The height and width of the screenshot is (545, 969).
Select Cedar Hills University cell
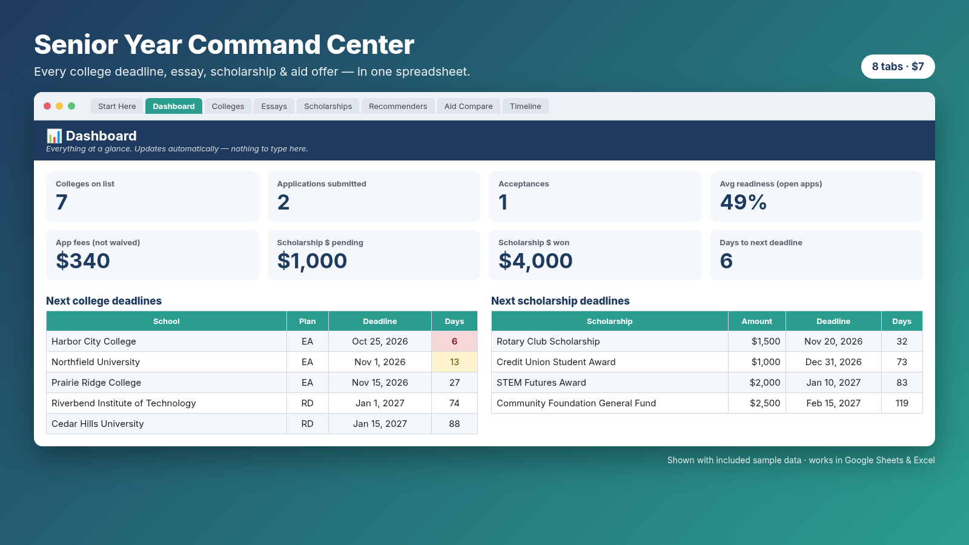click(167, 424)
